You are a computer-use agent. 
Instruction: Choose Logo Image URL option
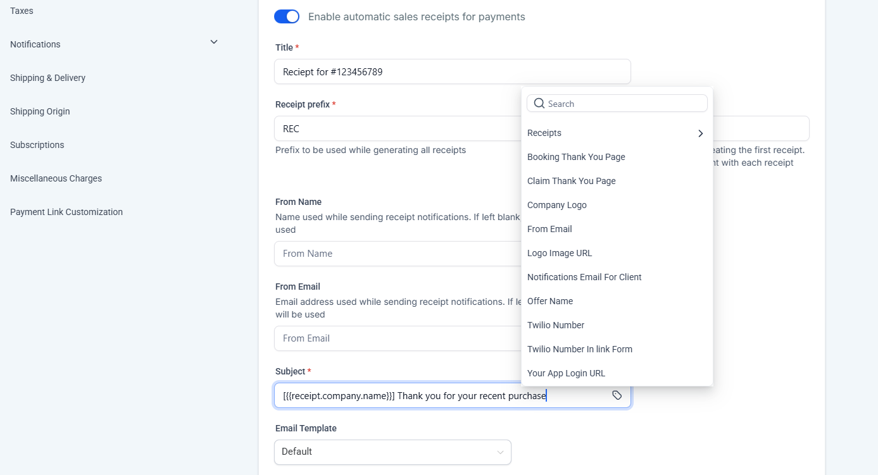point(560,253)
